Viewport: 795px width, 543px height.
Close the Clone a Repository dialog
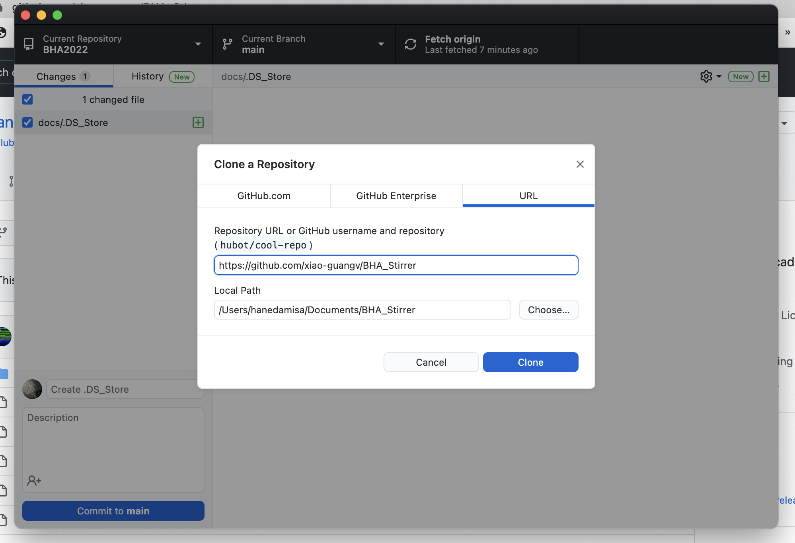point(580,164)
